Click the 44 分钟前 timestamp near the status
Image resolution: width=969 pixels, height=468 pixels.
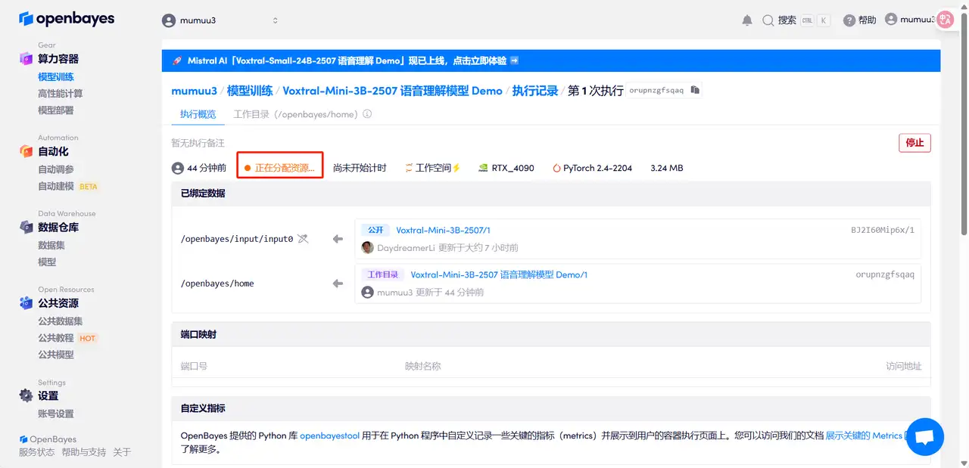[x=207, y=168]
